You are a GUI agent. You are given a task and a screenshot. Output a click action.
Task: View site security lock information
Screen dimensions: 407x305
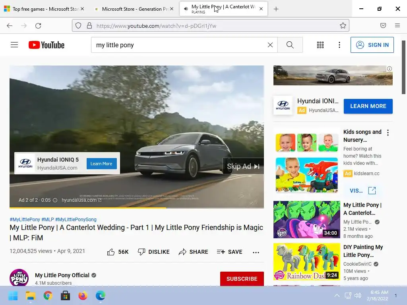click(89, 25)
